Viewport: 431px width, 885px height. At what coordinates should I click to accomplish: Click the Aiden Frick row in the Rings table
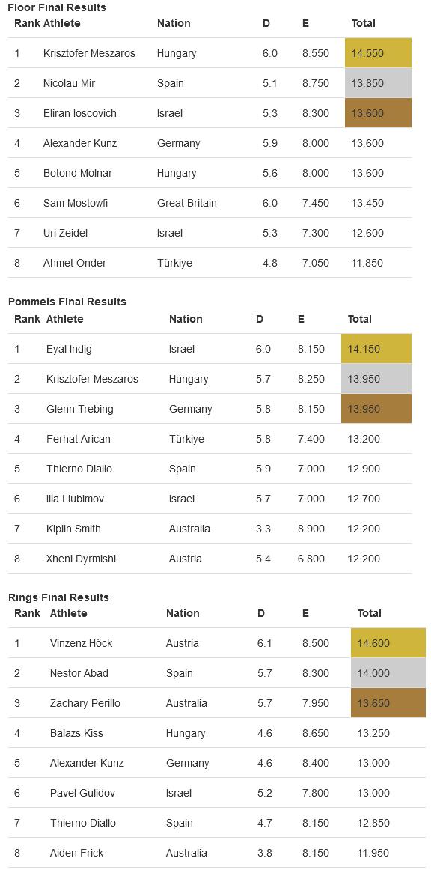pyautogui.click(x=217, y=852)
